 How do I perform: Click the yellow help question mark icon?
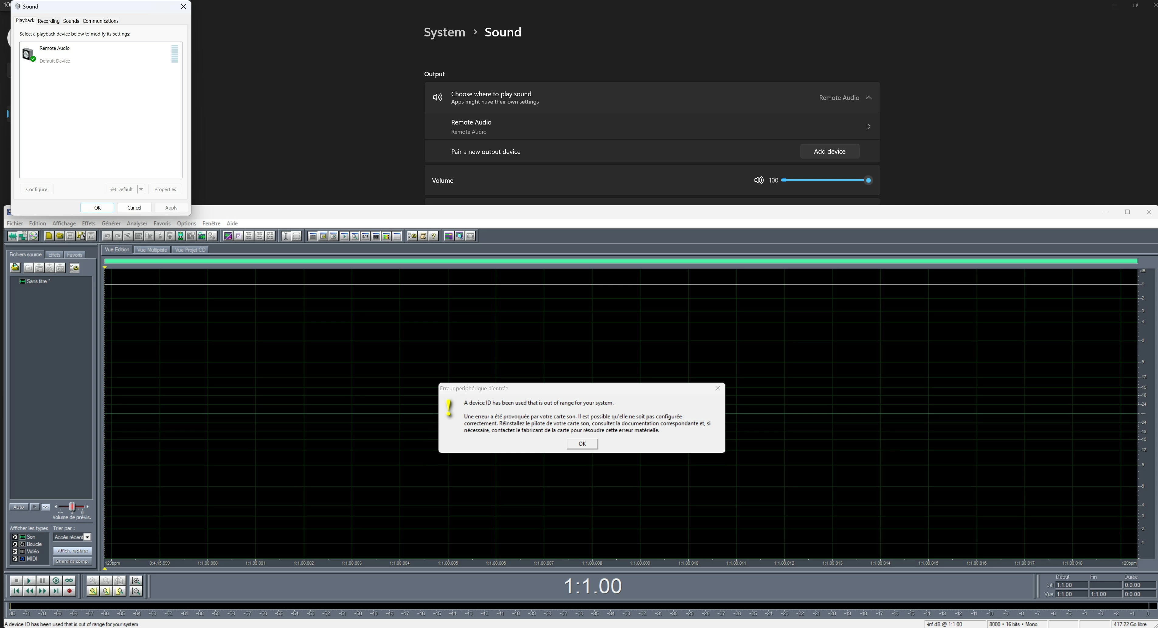tap(433, 236)
